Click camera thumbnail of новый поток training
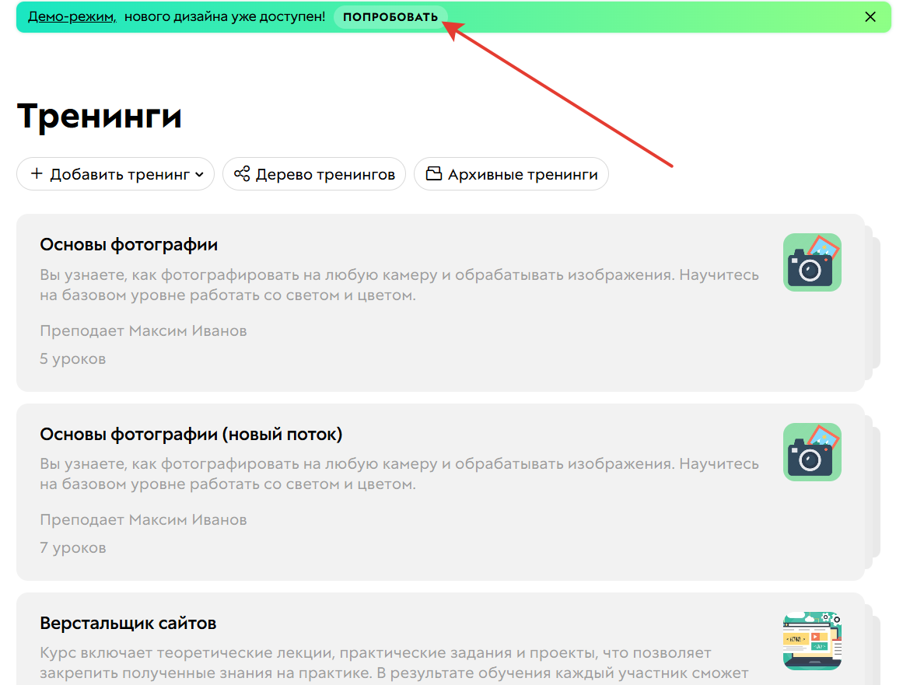Viewport: 910px width, 685px height. tap(812, 452)
